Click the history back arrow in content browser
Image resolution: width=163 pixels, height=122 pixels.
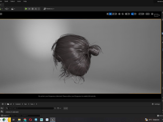coord(3,104)
